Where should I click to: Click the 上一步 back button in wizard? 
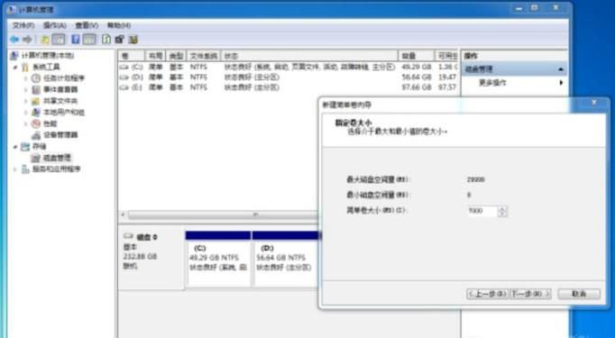488,294
